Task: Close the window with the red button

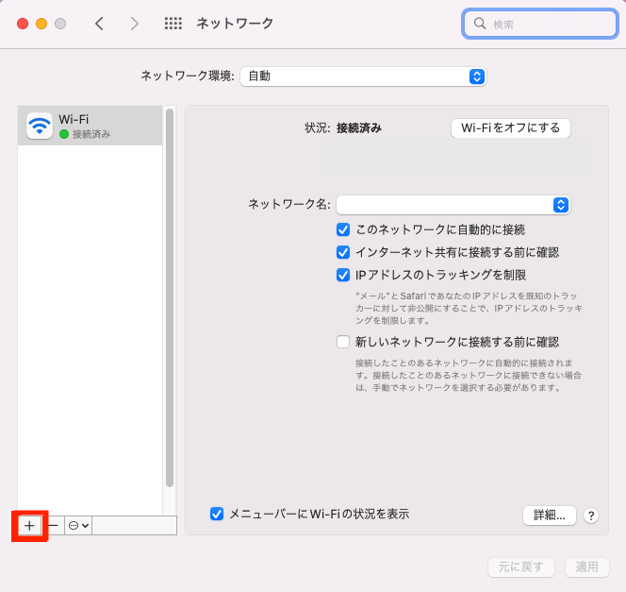Action: (23, 24)
